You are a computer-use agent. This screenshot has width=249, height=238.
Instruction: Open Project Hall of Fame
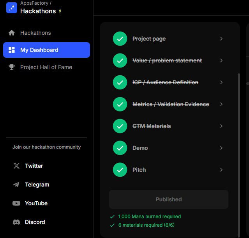46,67
